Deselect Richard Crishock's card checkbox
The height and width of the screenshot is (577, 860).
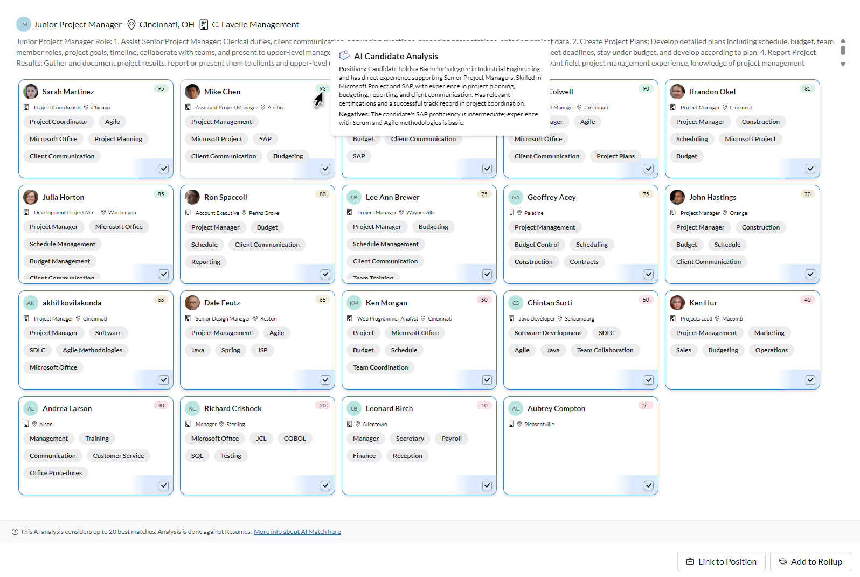(325, 485)
